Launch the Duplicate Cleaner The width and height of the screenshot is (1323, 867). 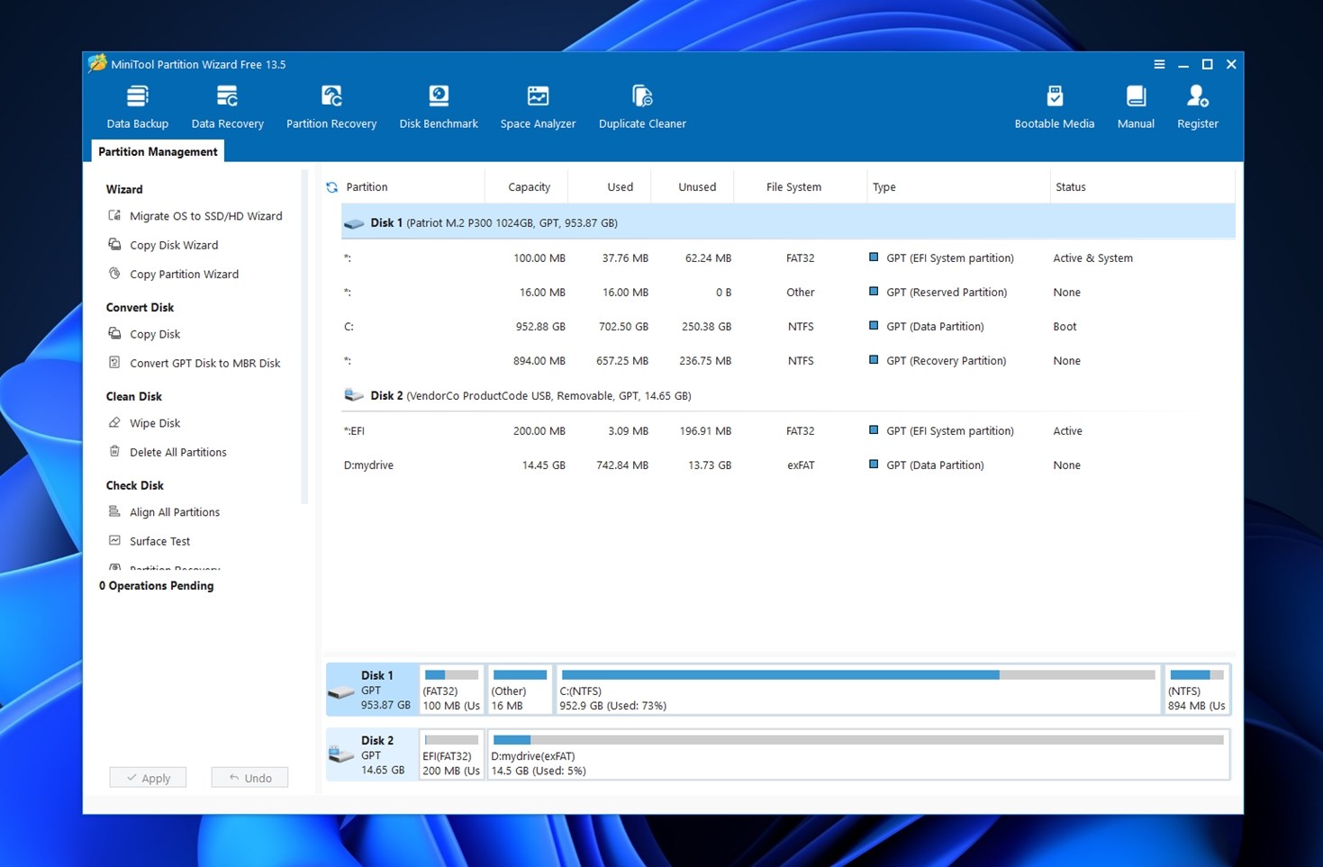pyautogui.click(x=641, y=105)
